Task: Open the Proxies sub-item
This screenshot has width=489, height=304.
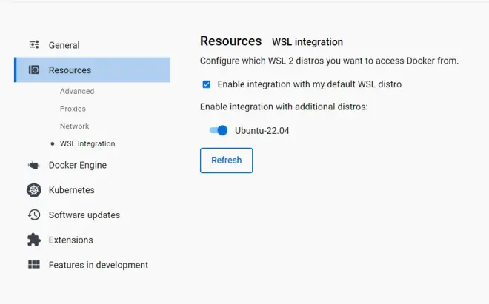Action: 73,109
